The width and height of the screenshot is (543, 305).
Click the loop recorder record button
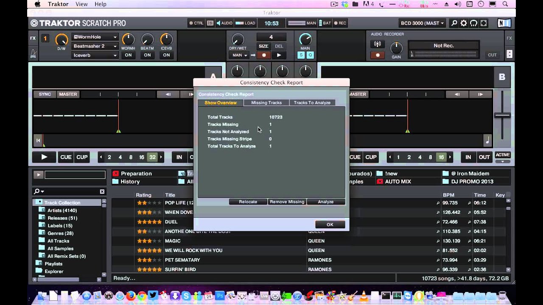264,55
